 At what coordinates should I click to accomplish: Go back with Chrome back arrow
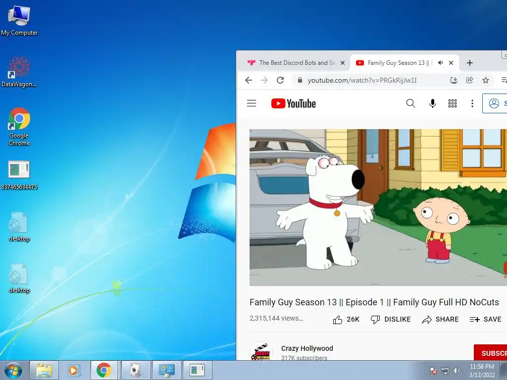pyautogui.click(x=249, y=80)
